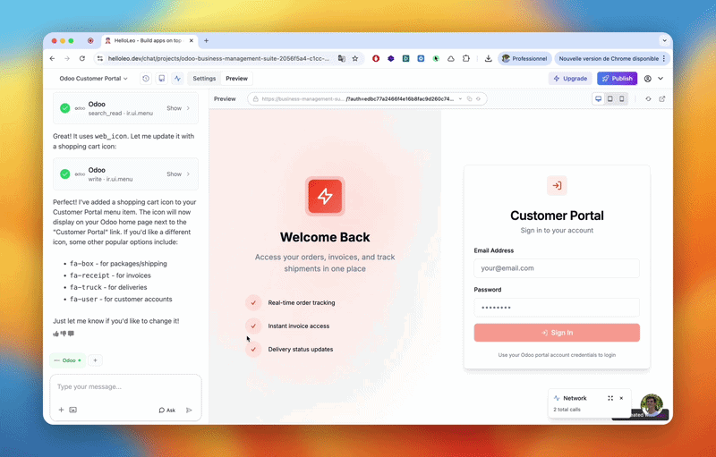Toggle the network activity pulse icon in toolbar
716x457 pixels.
pyautogui.click(x=177, y=79)
